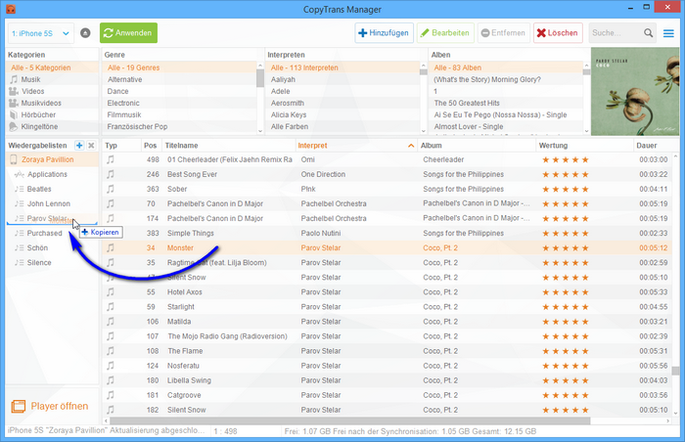Click the Hinzufügen button
Screen dimensions: 685x442
click(384, 33)
